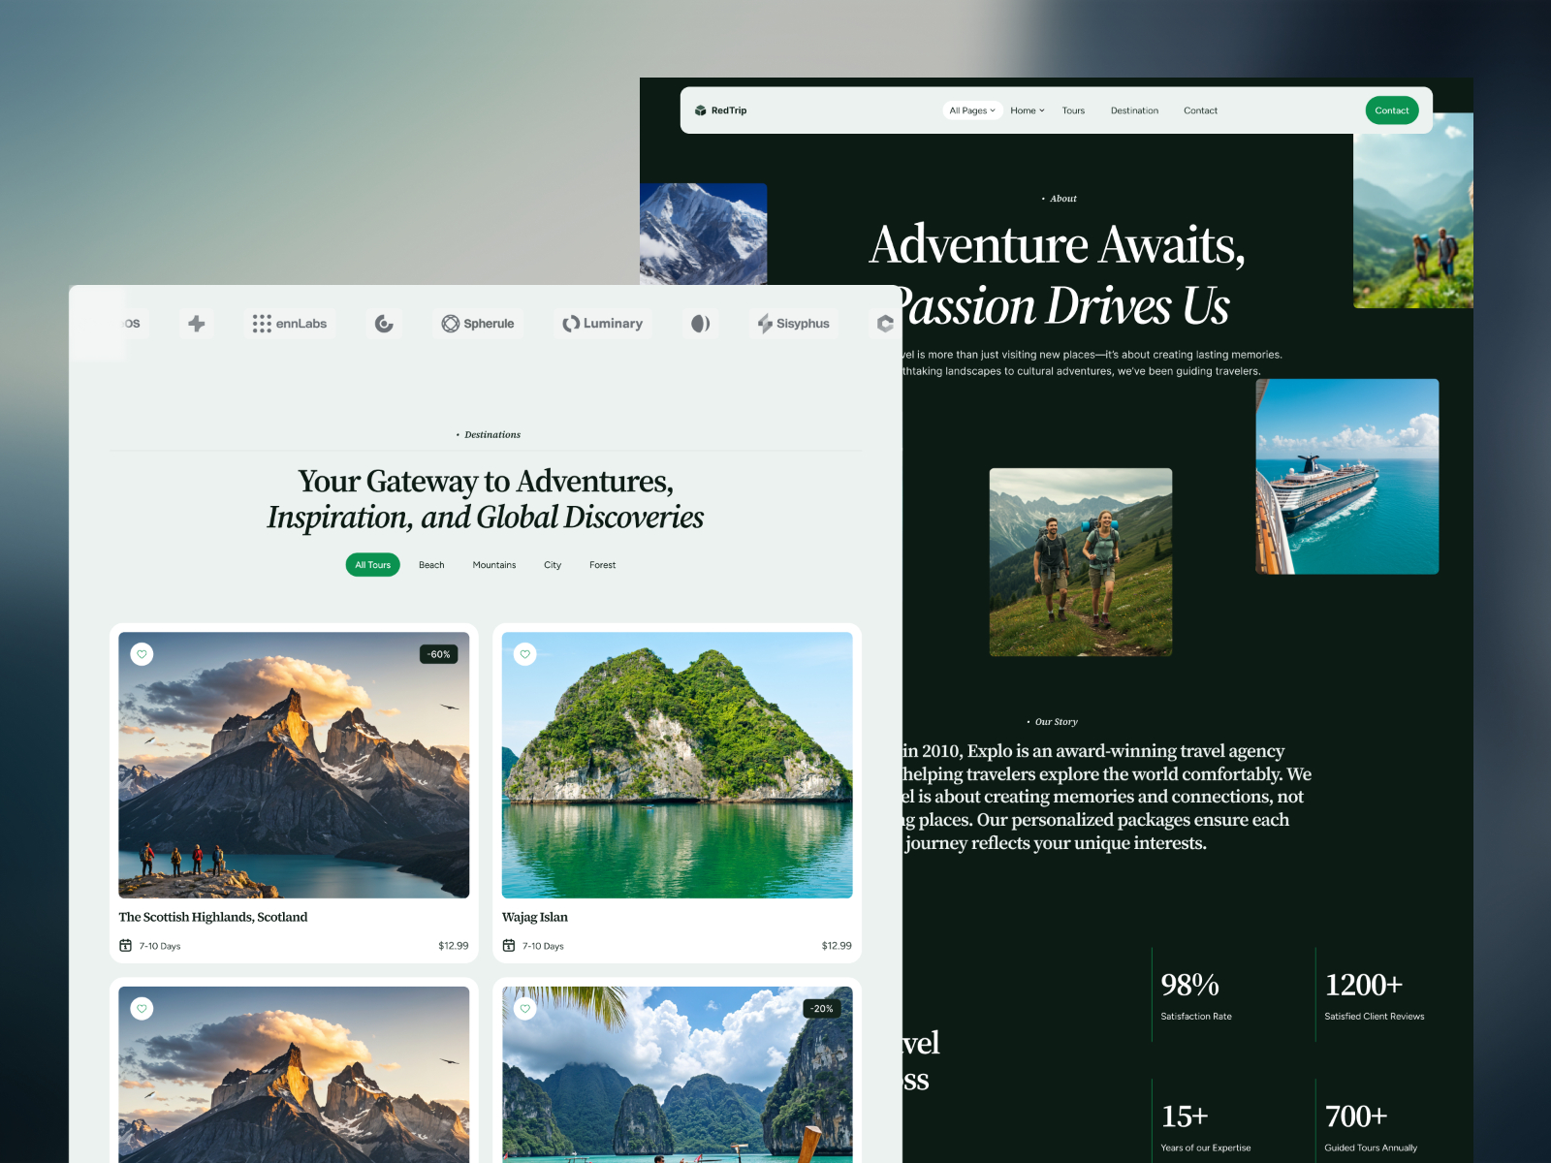View the tropical beach photo with -20% badge
1551x1163 pixels.
pyautogui.click(x=678, y=1075)
